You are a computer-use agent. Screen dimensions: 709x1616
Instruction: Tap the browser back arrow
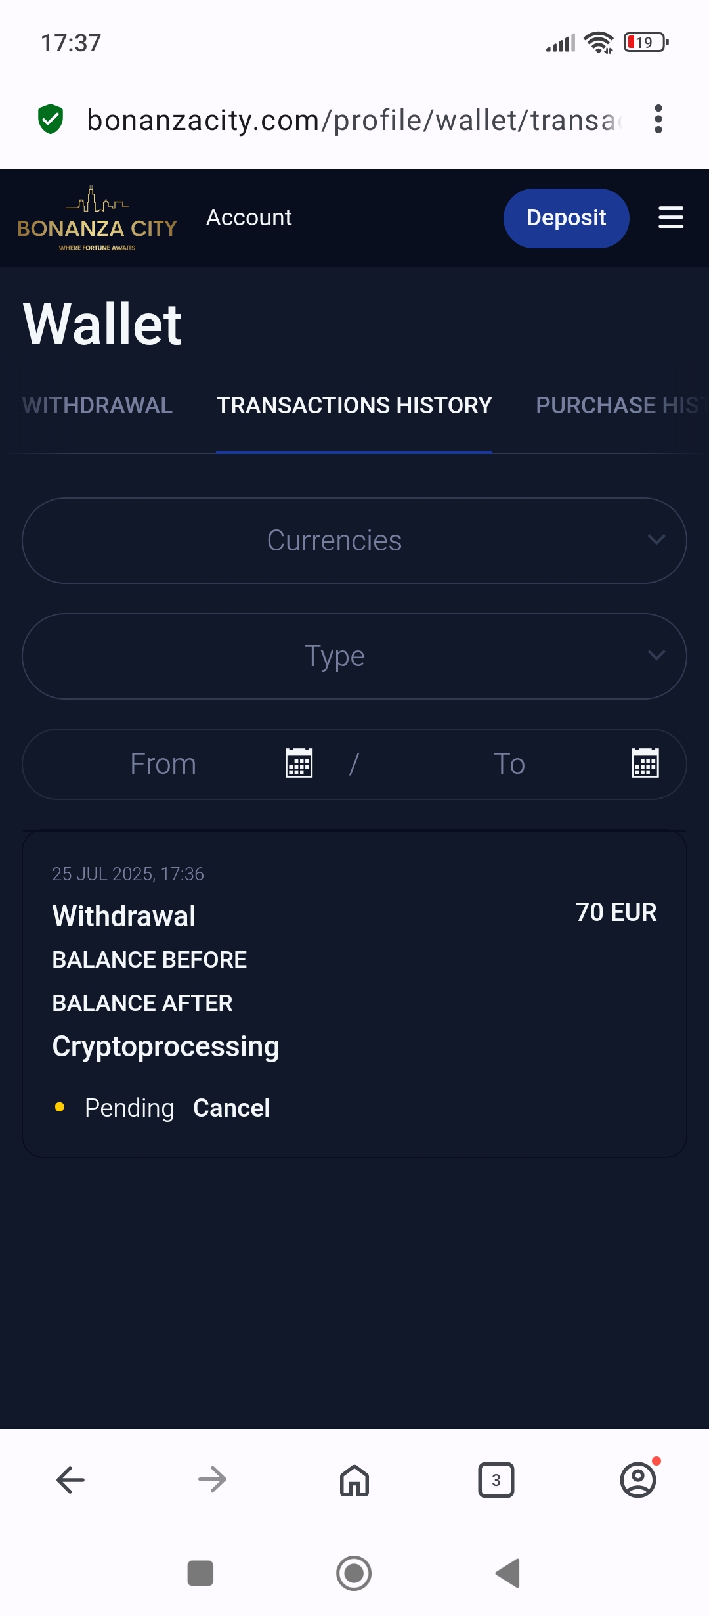70,1480
